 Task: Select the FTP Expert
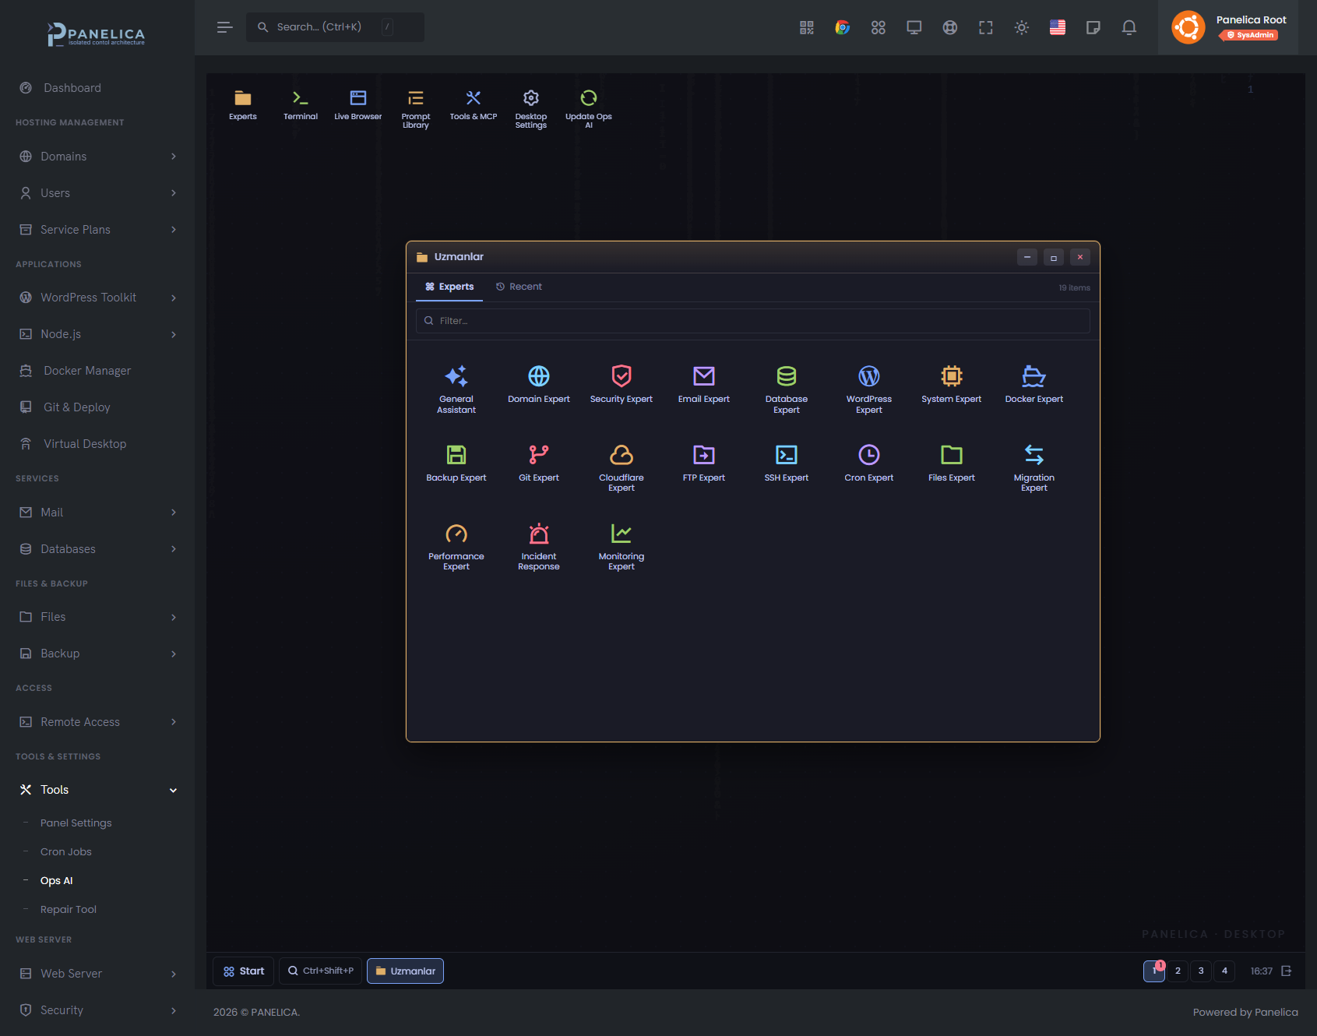tap(704, 463)
